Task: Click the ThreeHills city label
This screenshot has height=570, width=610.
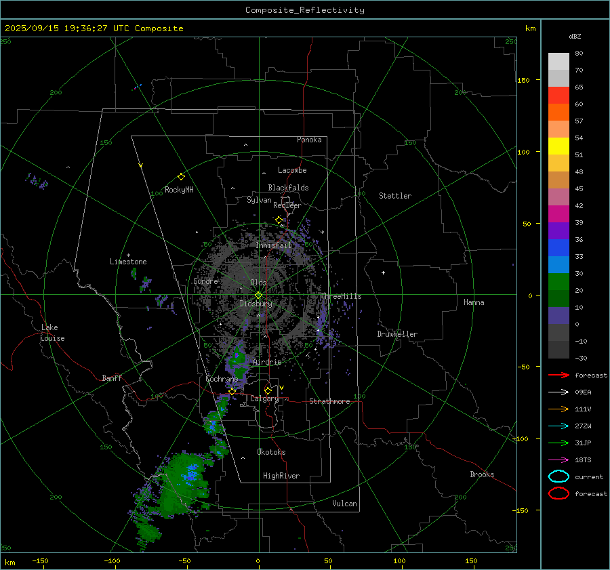Action: (x=341, y=296)
